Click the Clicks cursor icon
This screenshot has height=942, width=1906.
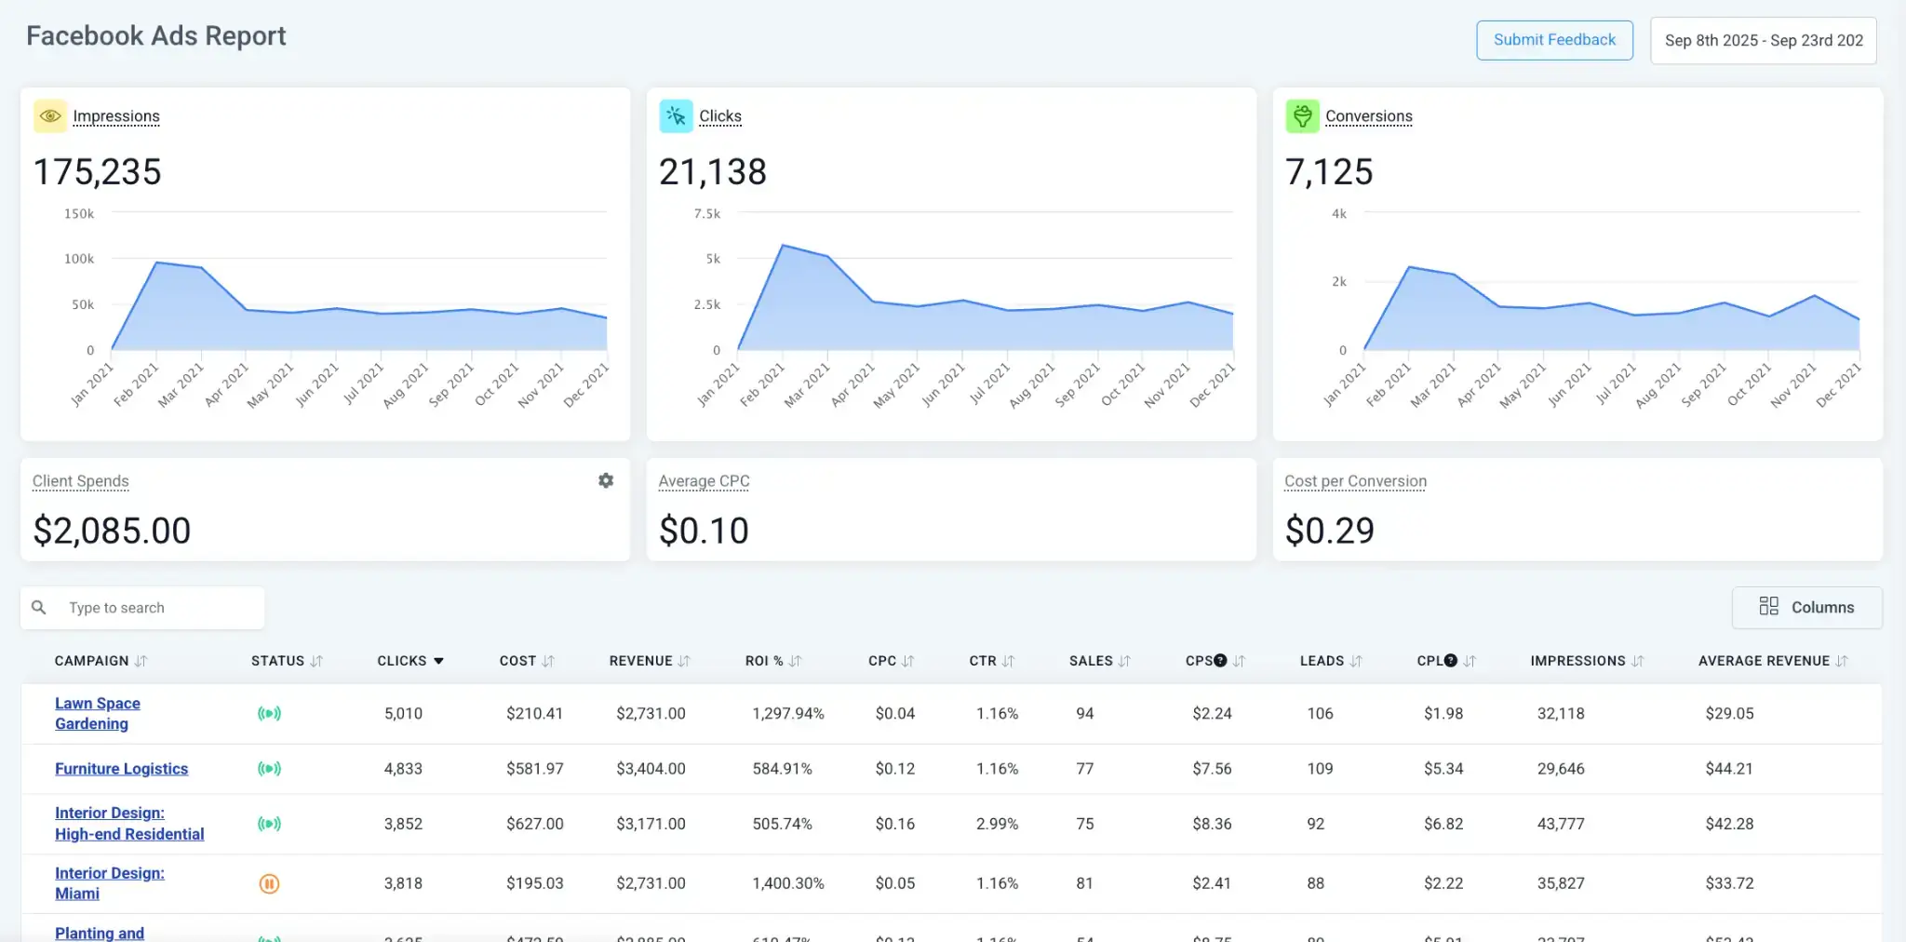point(676,116)
